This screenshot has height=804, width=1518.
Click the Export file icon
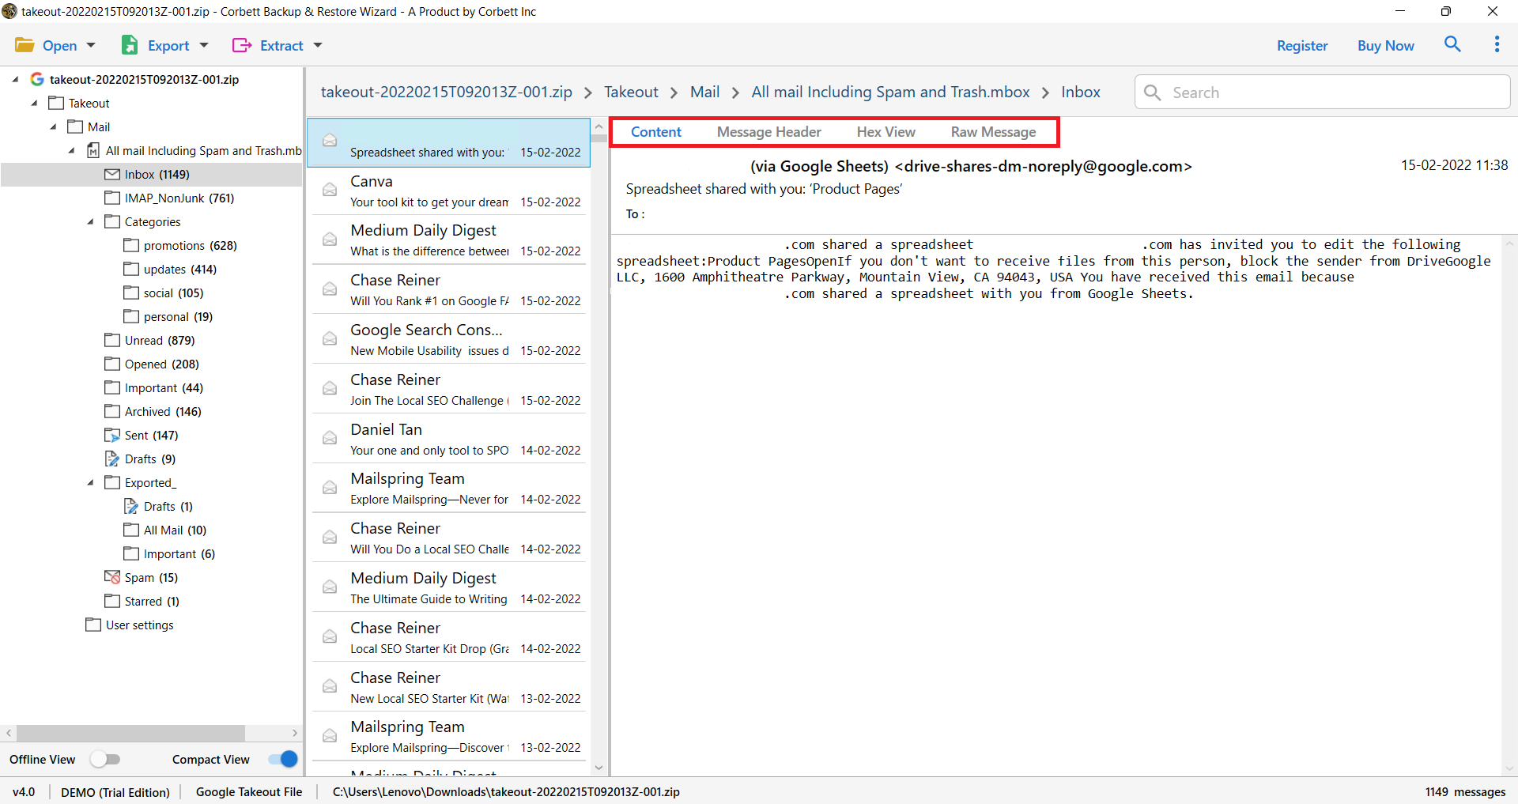pos(130,45)
